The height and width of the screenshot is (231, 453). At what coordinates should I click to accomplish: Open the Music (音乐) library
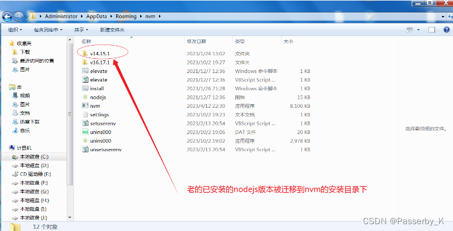coord(25,131)
